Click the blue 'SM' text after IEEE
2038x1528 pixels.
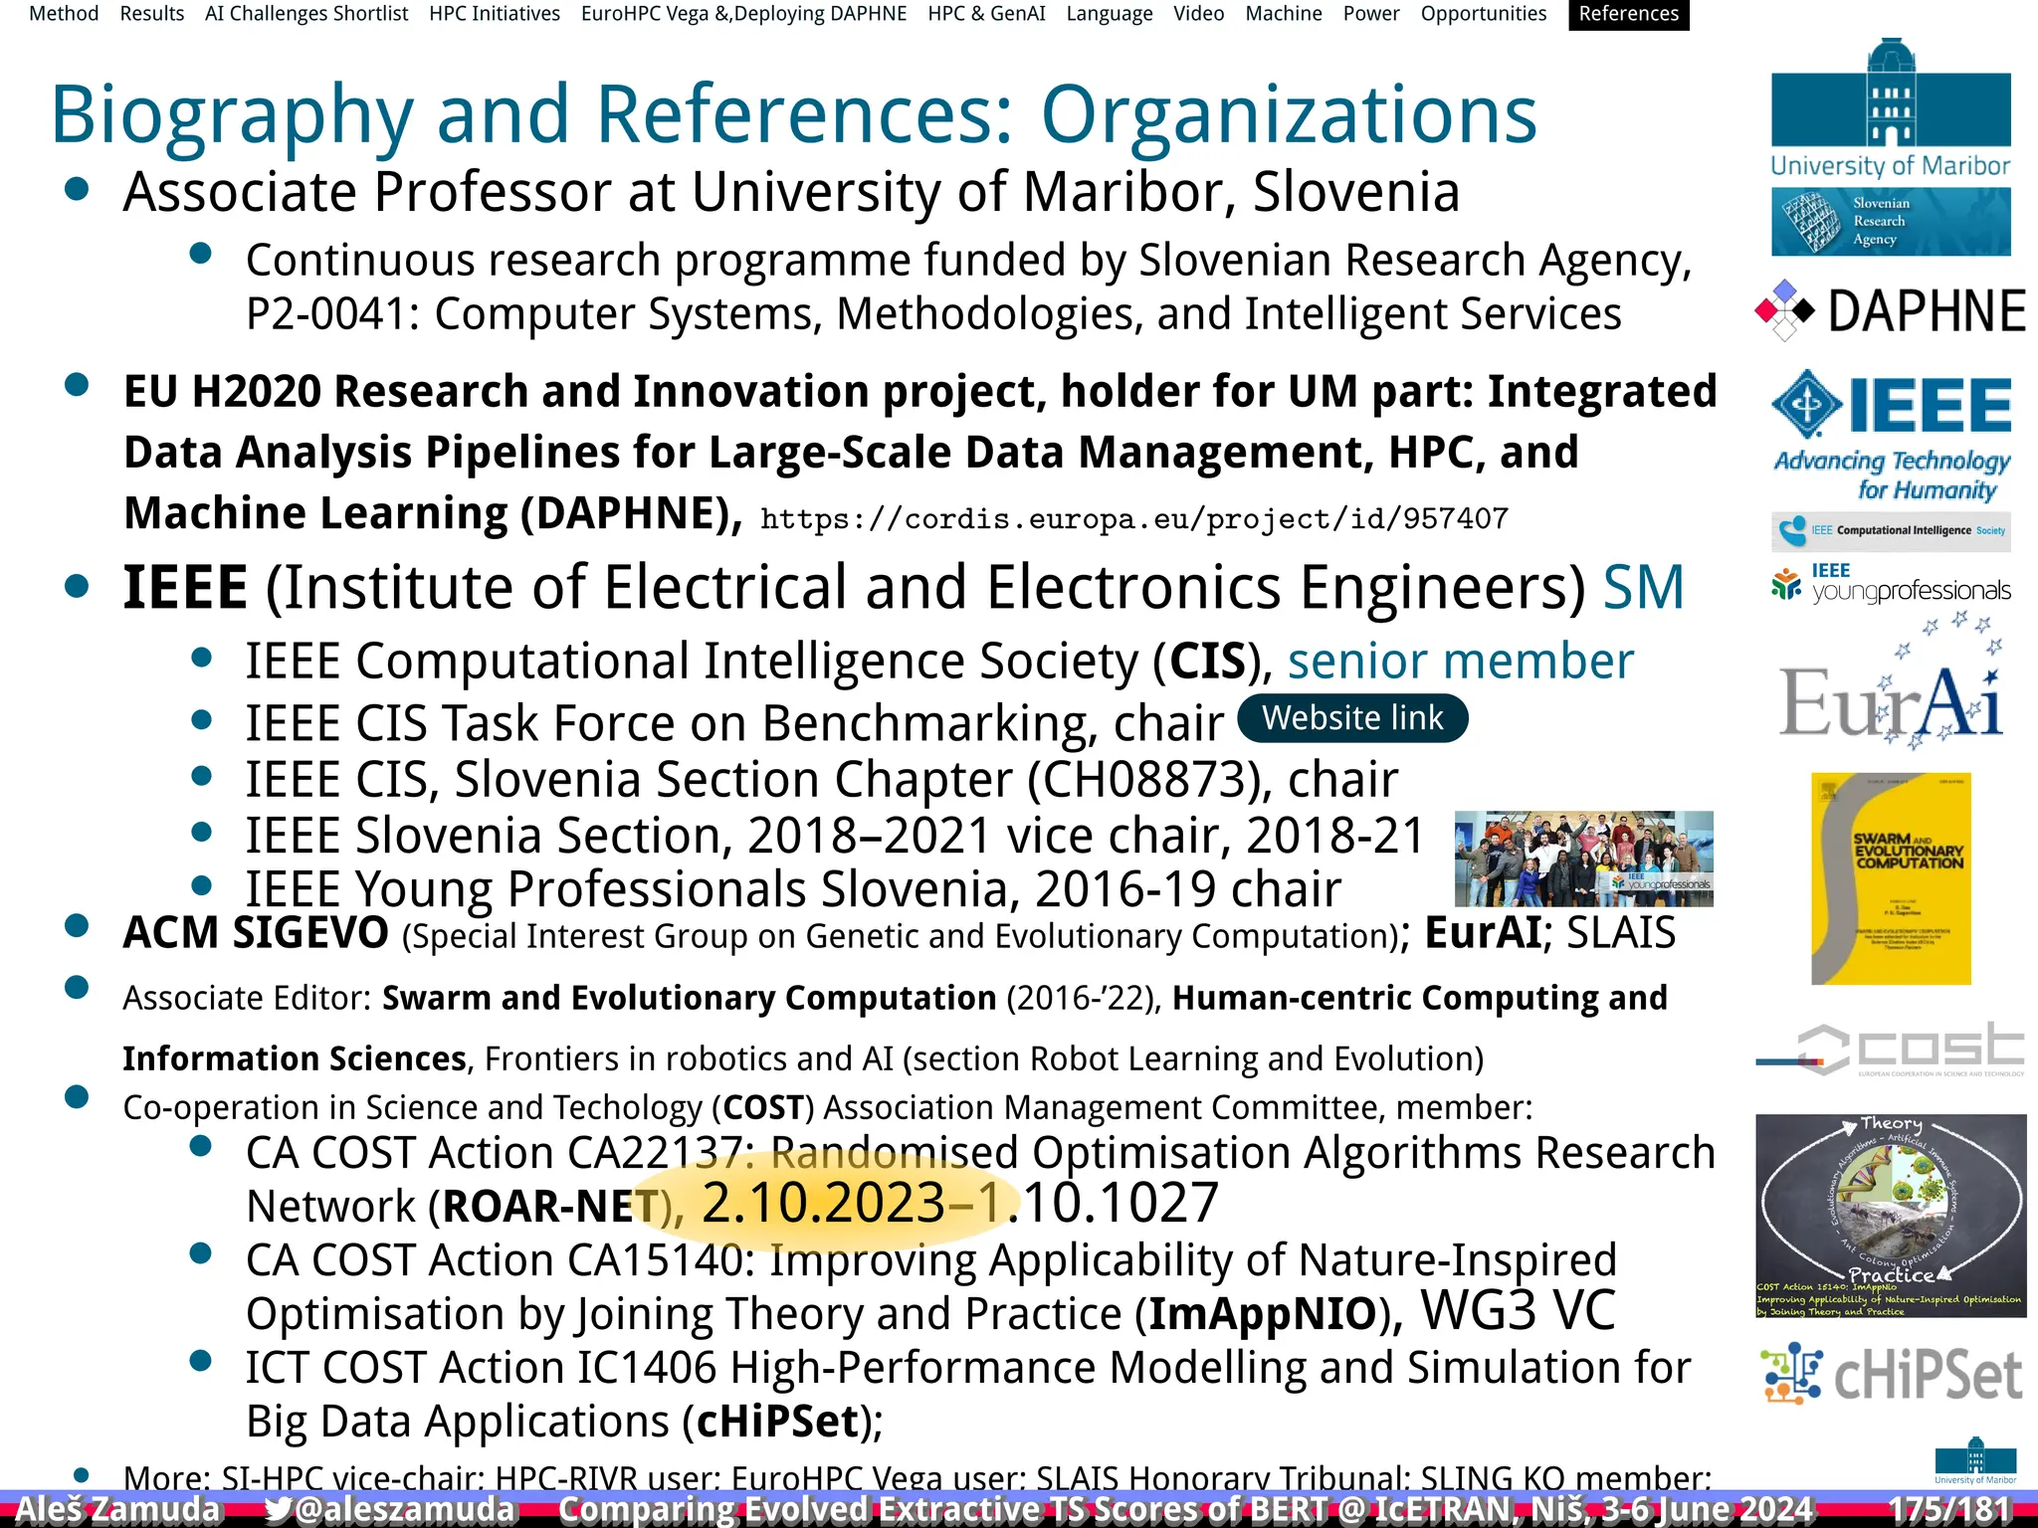1643,587
